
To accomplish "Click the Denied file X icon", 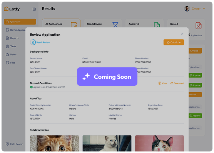I will 199,26.
